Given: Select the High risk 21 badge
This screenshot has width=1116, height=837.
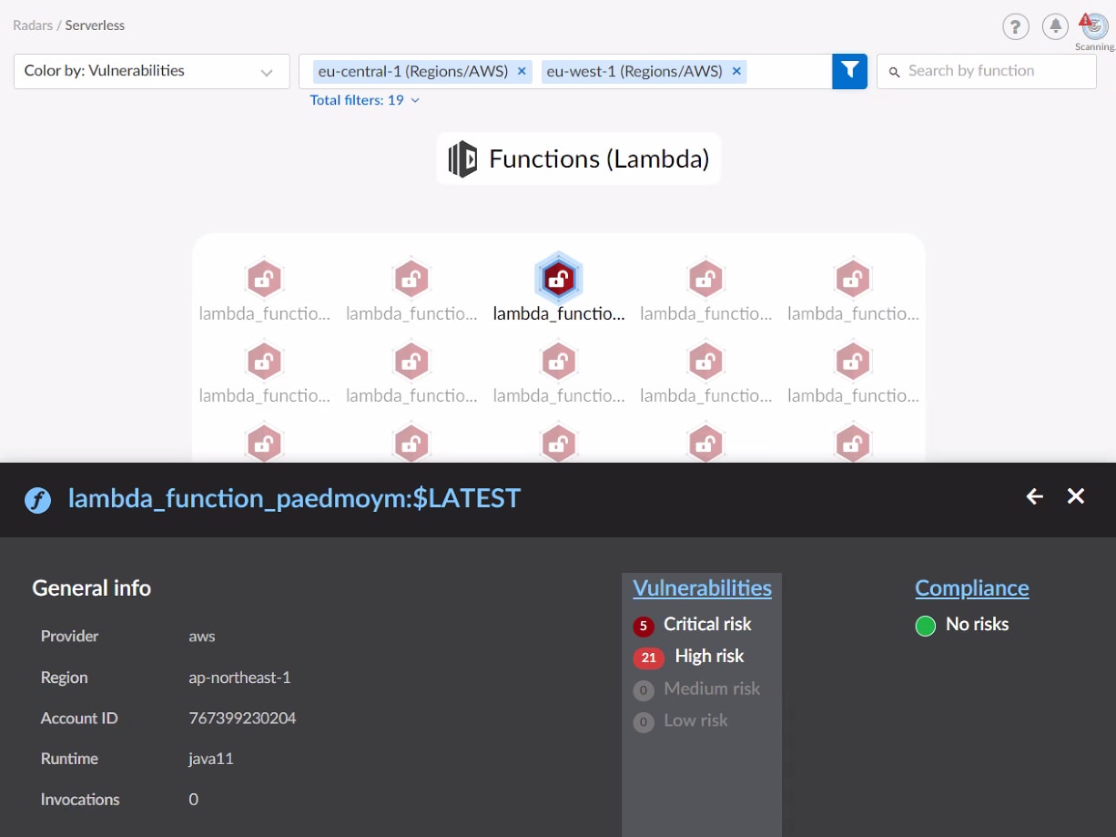Looking at the screenshot, I should point(649,658).
